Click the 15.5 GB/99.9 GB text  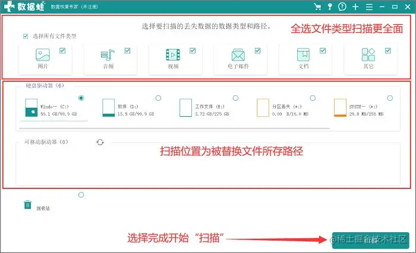click(x=136, y=114)
